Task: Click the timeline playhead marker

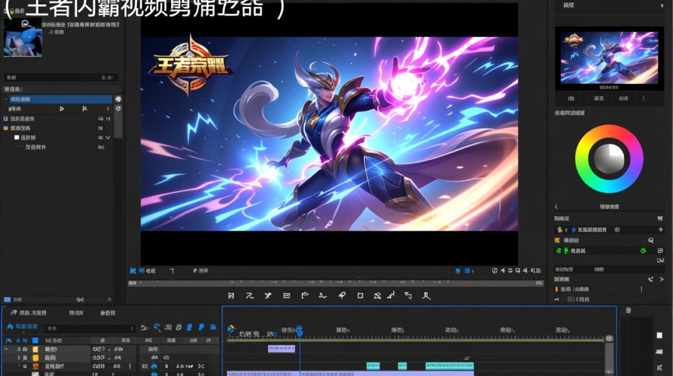Action: pyautogui.click(x=299, y=331)
